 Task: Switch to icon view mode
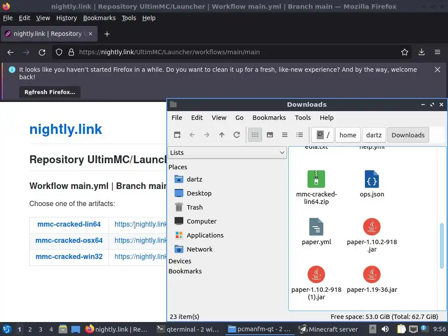pos(255,135)
